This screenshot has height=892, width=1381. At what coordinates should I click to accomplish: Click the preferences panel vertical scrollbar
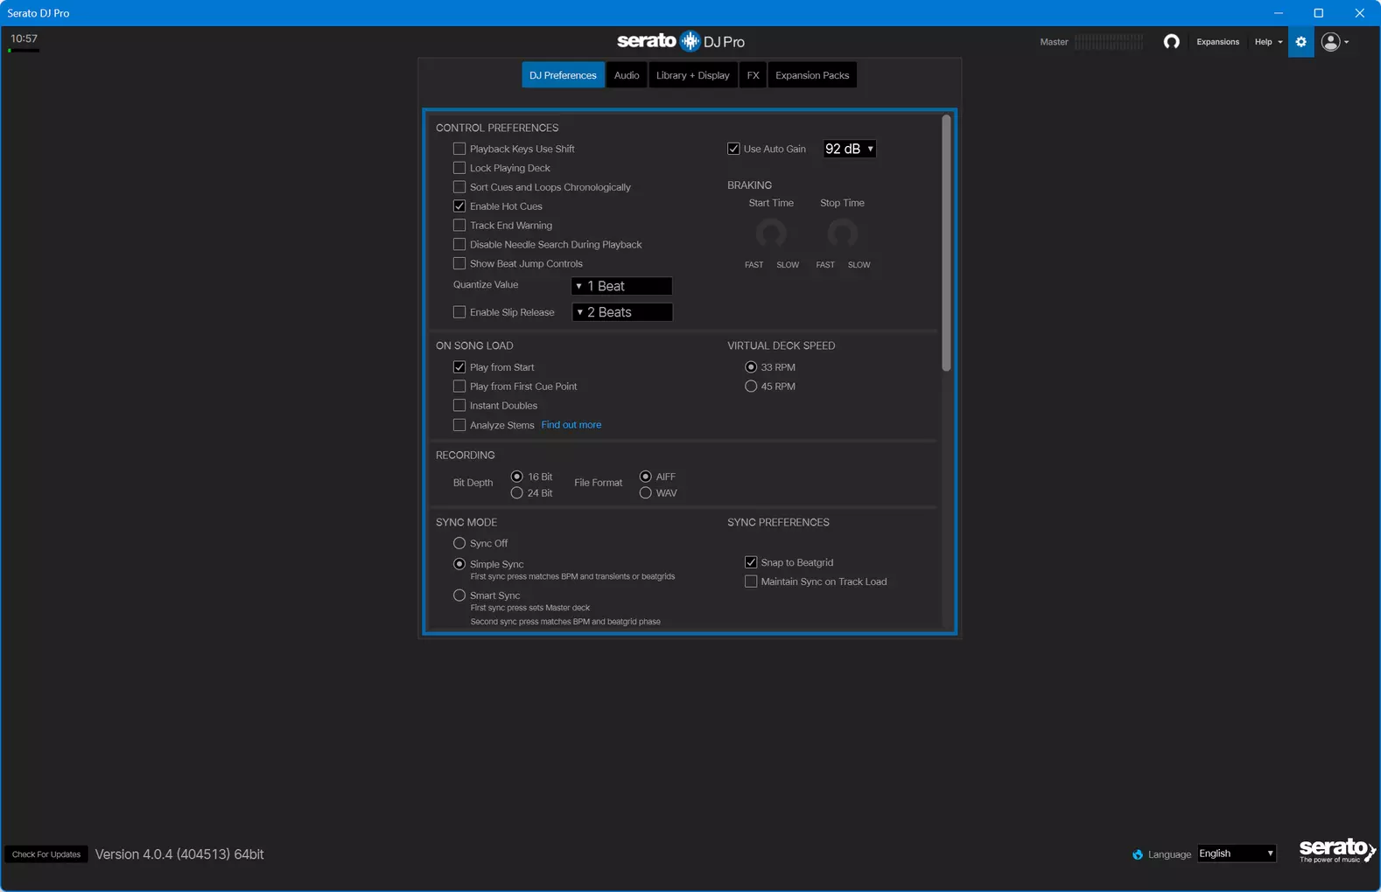[x=946, y=243]
